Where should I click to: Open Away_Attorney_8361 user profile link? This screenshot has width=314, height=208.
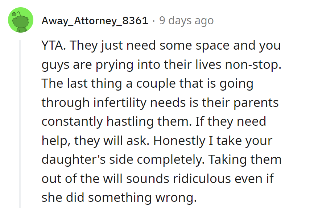pyautogui.click(x=95, y=21)
